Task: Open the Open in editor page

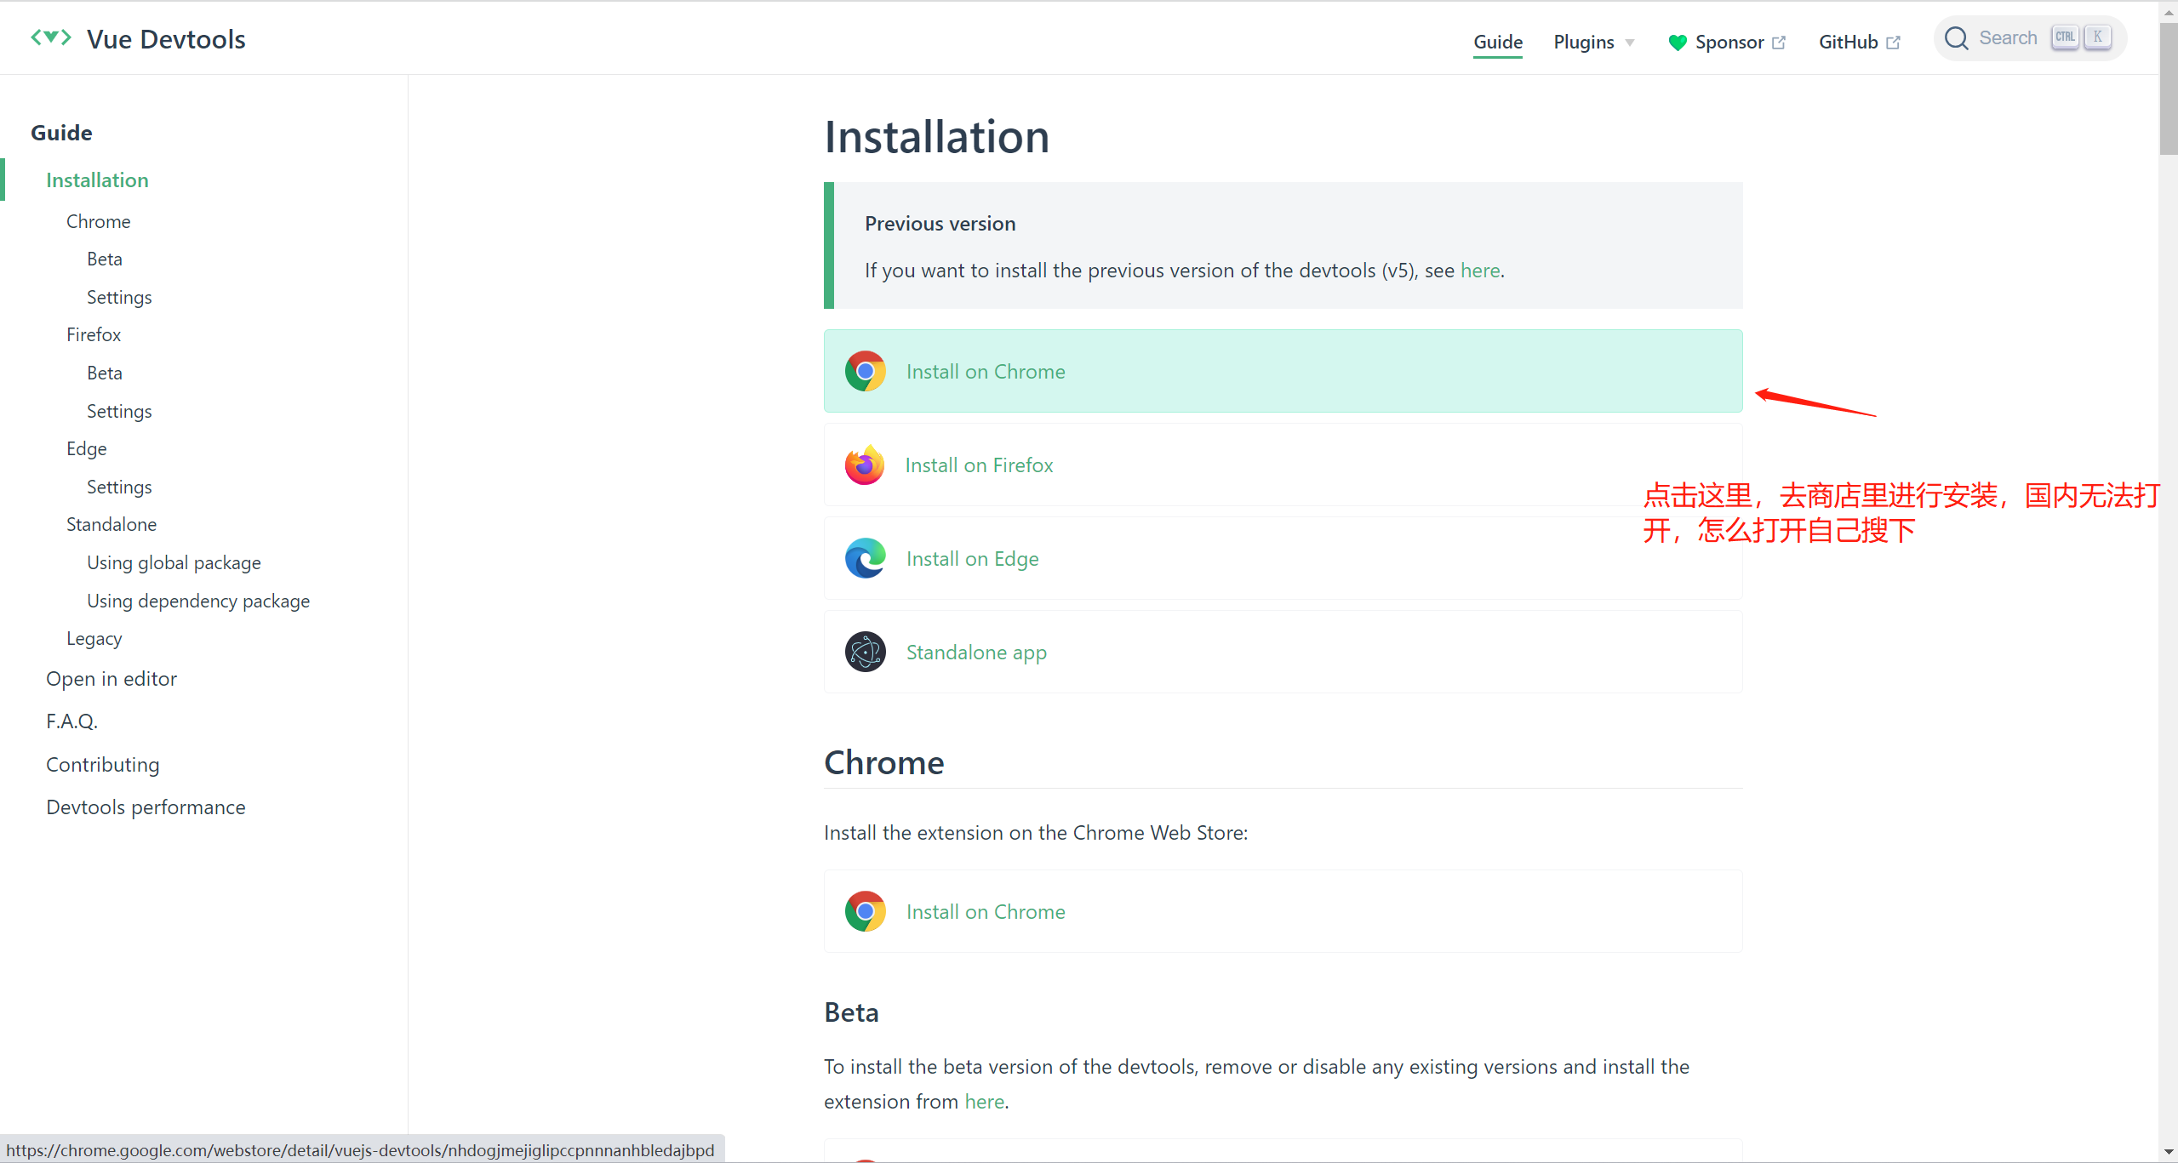Action: pyautogui.click(x=111, y=679)
